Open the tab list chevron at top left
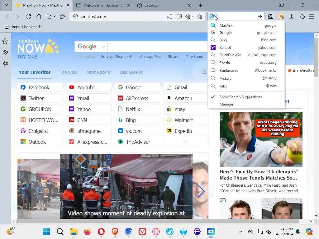319x239 pixels. [6, 5]
